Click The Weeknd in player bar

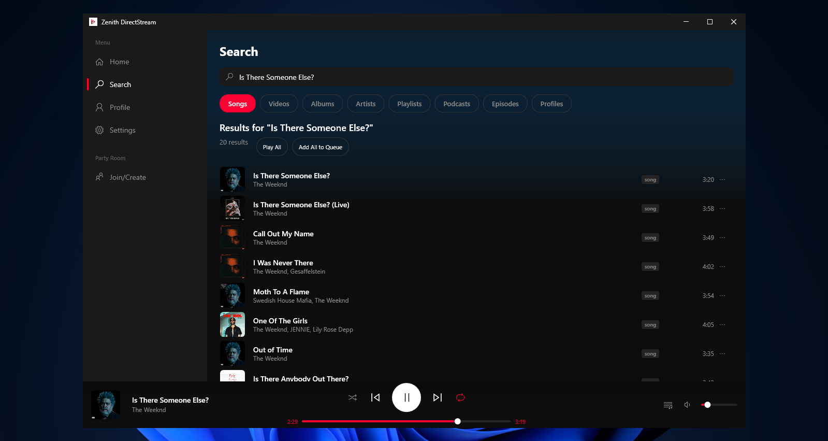(149, 410)
